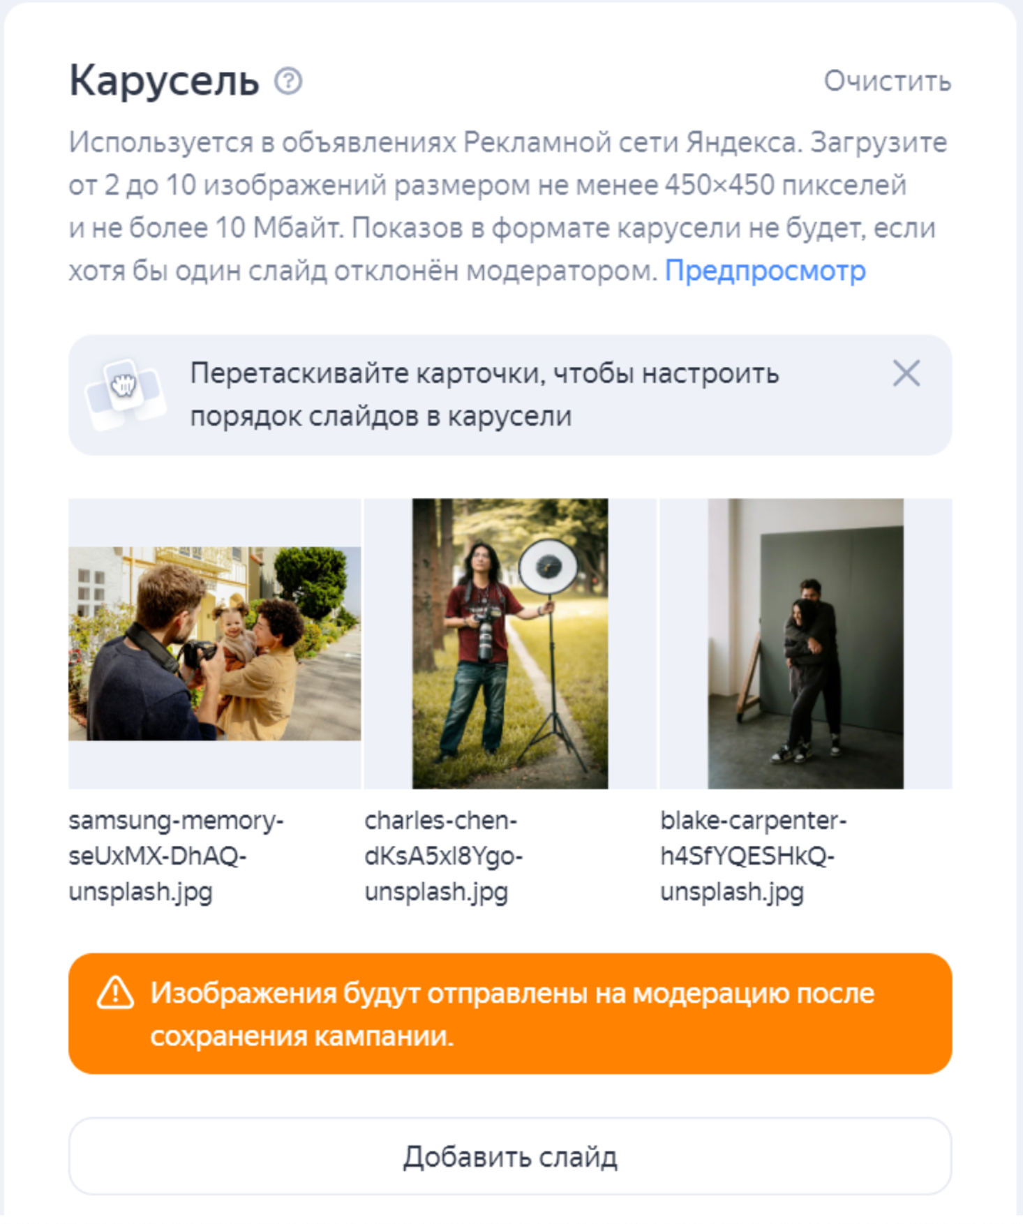Screen dimensions: 1023x1224
Task: Click the warning triangle icon in orange banner
Action: tap(115, 992)
